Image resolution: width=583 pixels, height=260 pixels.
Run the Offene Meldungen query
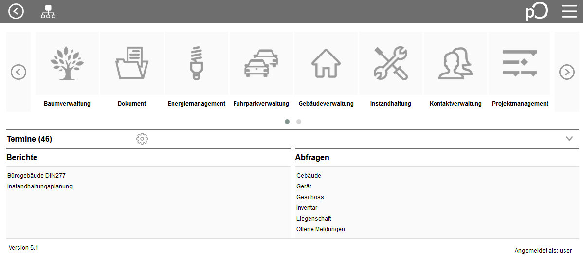[321, 229]
